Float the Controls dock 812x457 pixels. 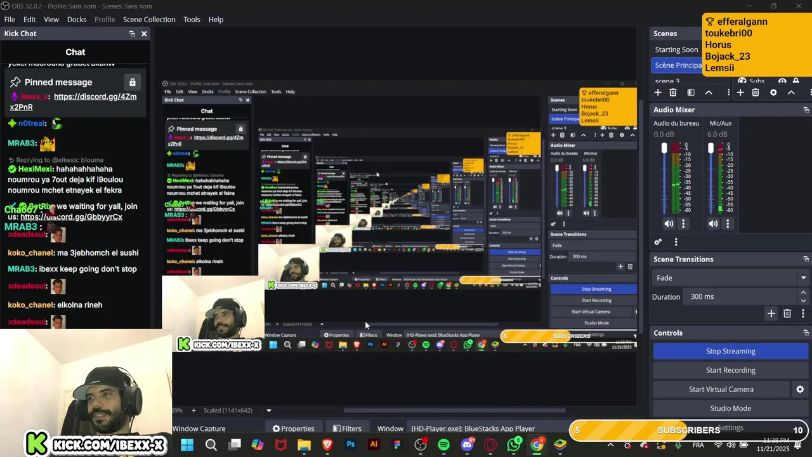pos(806,333)
